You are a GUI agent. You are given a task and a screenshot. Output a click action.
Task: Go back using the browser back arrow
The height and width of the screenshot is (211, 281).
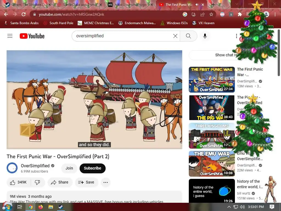6,14
